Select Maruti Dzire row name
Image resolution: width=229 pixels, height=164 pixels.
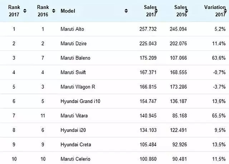click(x=73, y=44)
